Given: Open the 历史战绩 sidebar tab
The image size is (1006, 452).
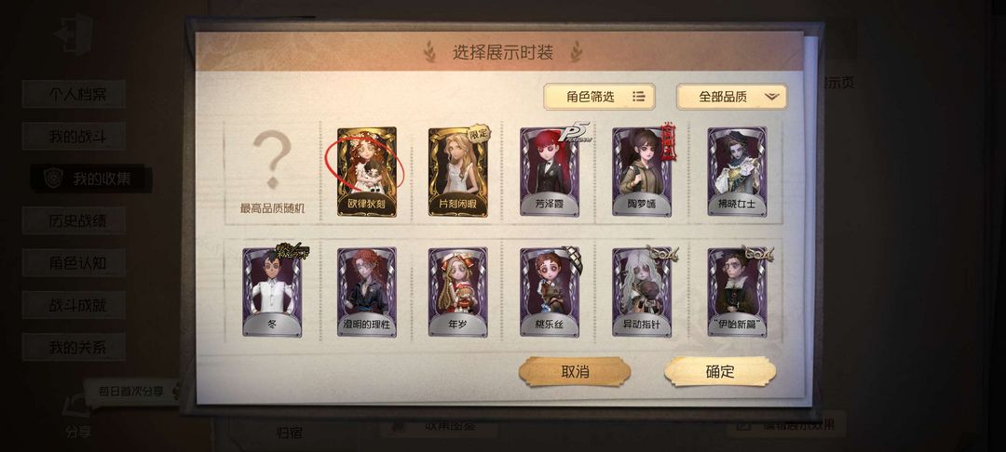Looking at the screenshot, I should (75, 220).
